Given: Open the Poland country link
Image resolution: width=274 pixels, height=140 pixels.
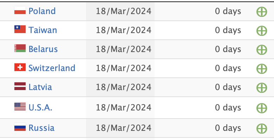Looking at the screenshot, I should [x=42, y=11].
